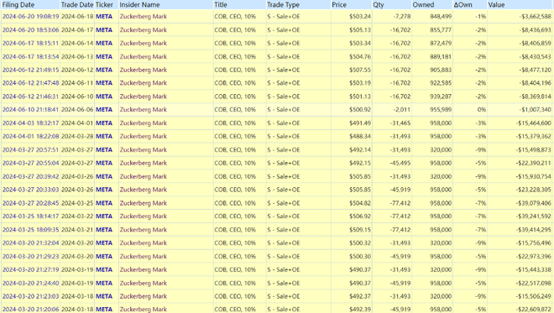Click META ticker in 2024-03-21 trade row
The image size is (554, 313).
(104, 230)
